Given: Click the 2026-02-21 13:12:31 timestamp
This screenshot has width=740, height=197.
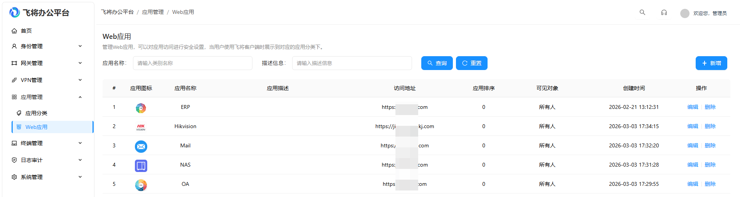Looking at the screenshot, I should pyautogui.click(x=634, y=107).
